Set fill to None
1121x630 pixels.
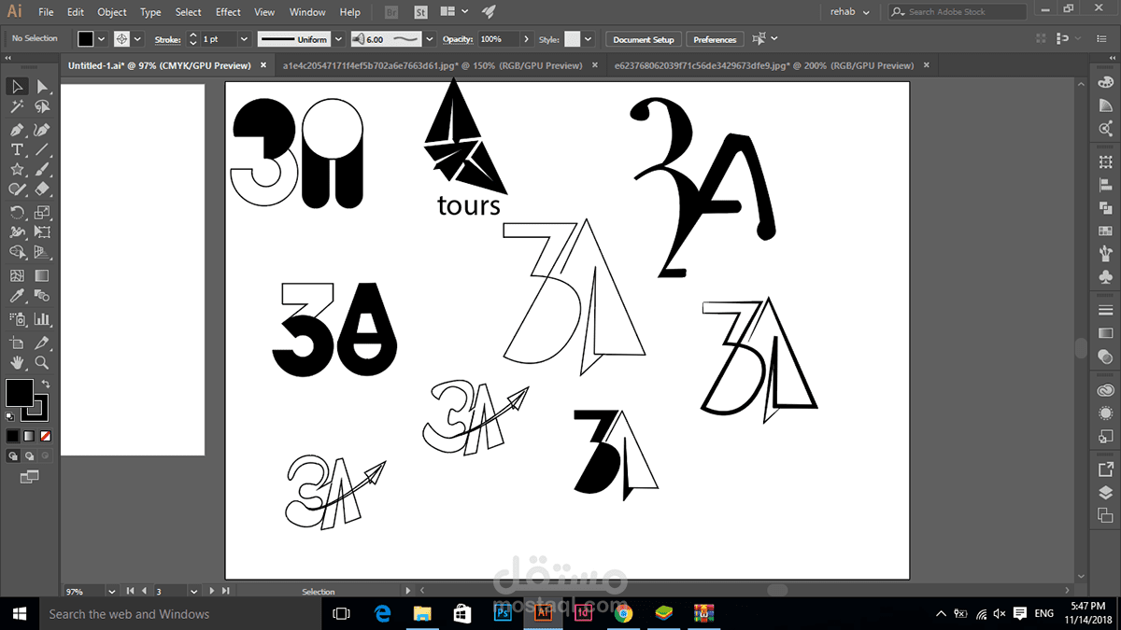tap(45, 436)
